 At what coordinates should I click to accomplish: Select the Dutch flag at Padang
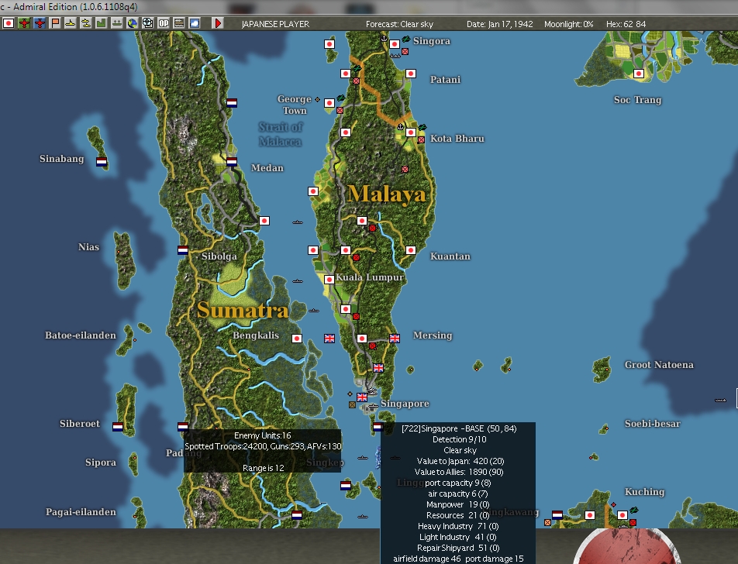click(x=183, y=427)
